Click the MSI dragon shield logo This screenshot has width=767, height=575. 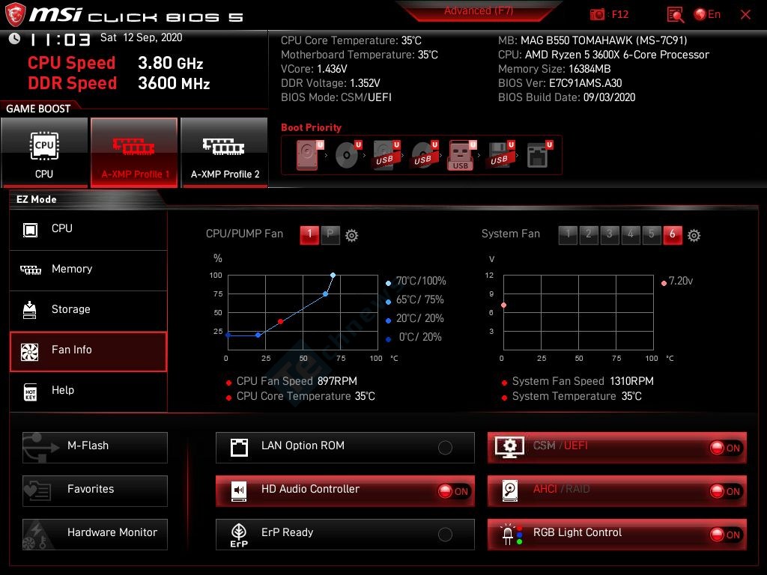click(x=15, y=15)
